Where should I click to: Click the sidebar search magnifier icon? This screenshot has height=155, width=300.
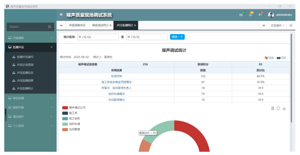pyautogui.click(x=50, y=27)
